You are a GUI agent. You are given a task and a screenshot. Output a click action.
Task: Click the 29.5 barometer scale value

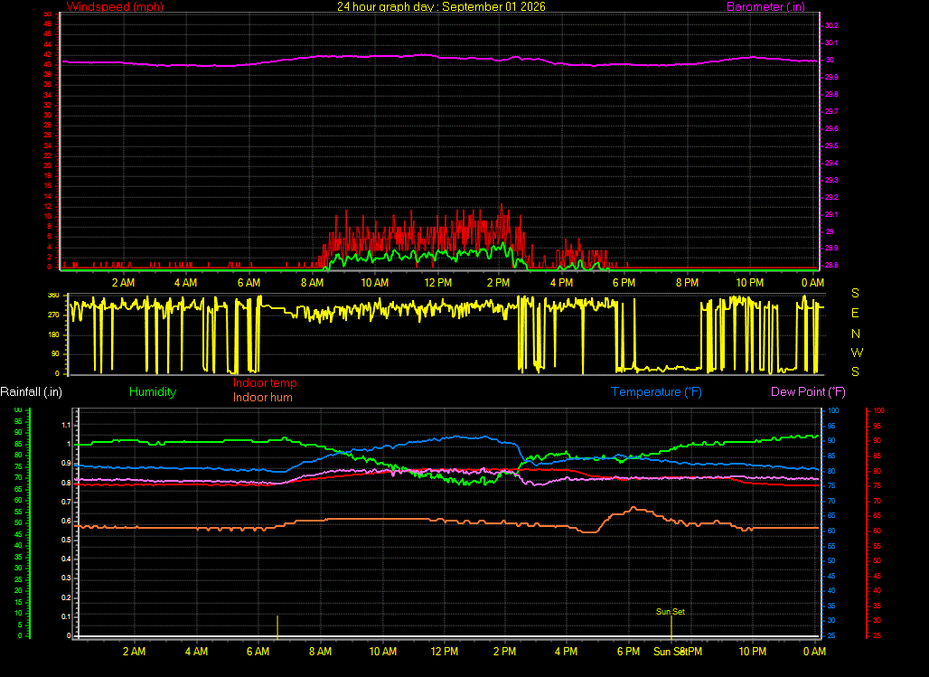831,146
